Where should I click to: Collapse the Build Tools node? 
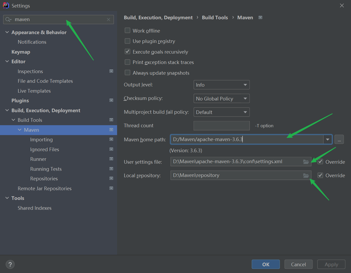[x=13, y=120]
